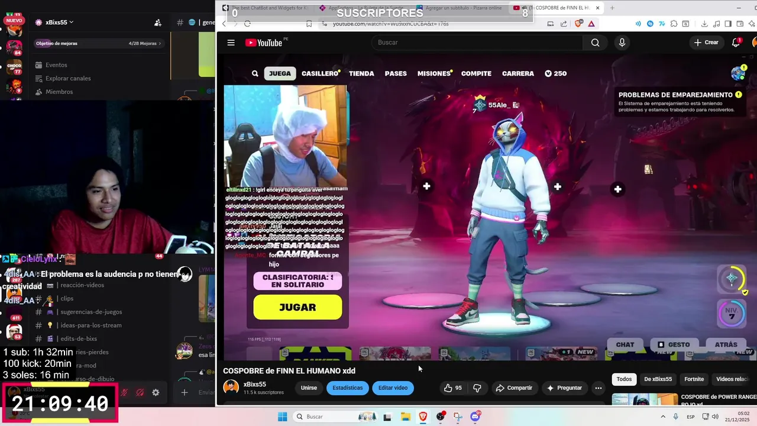The width and height of the screenshot is (757, 426).
Task: Like the video with thumbs up
Action: [453, 388]
